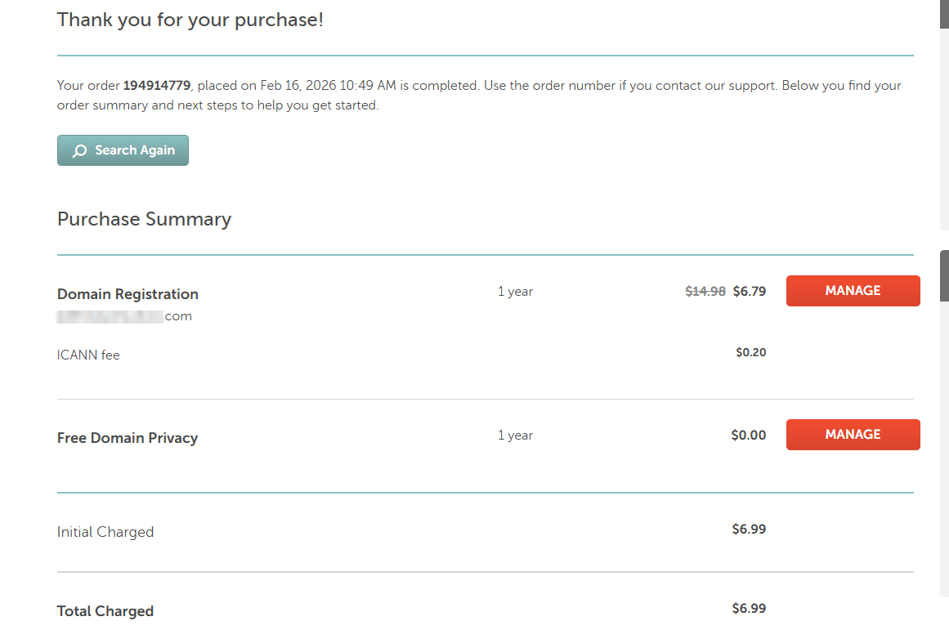Click the 1 year term beside Domain Registration
Viewport: 949px width, 630px height.
click(x=515, y=291)
